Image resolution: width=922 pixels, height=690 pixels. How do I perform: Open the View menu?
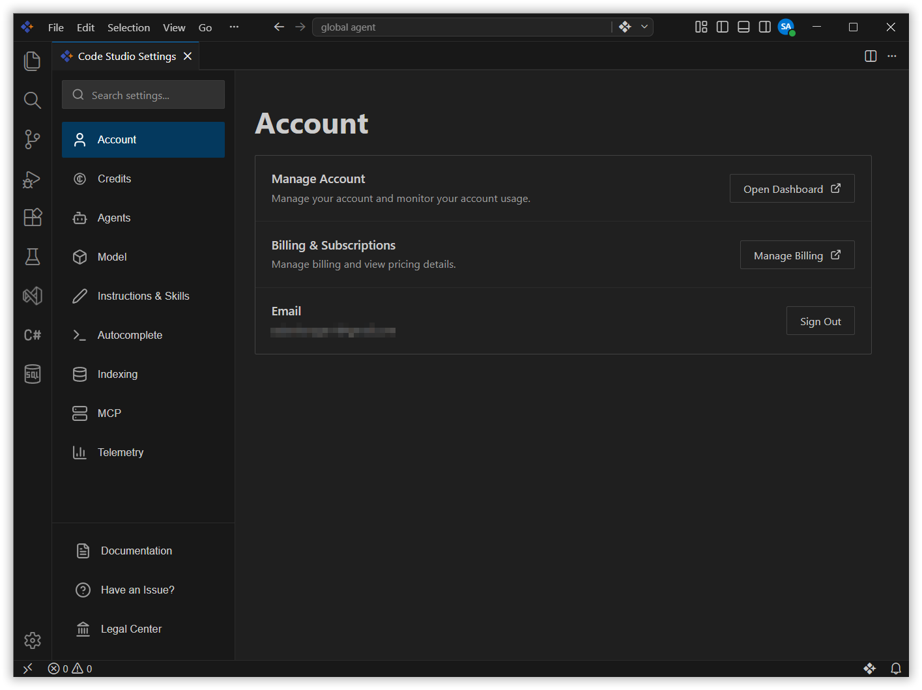(x=174, y=27)
